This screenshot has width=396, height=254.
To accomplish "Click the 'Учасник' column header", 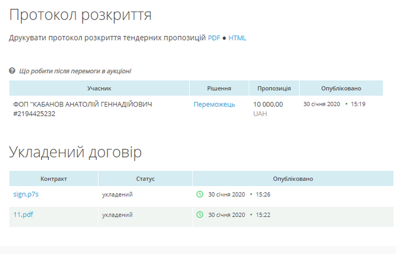I will point(99,88).
